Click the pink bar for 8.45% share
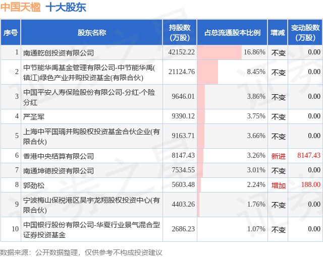323x257 pixels. point(207,72)
